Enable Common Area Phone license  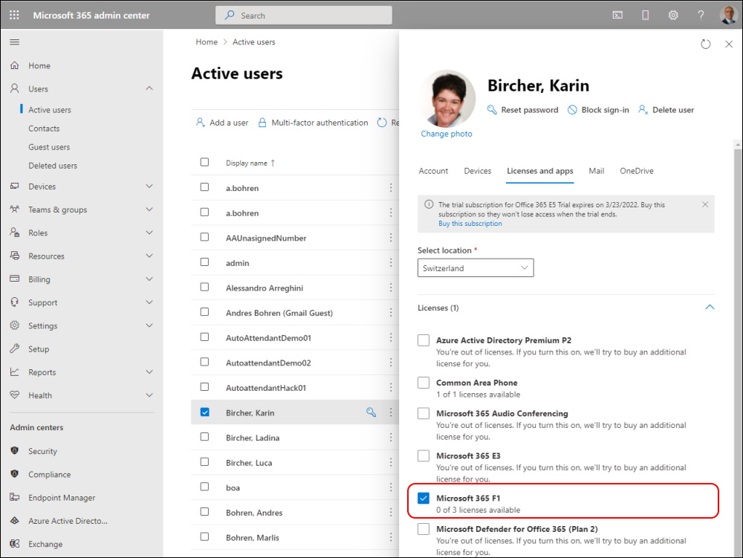click(x=424, y=382)
